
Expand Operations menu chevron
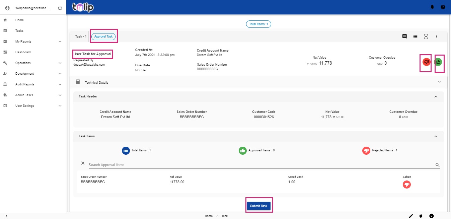pyautogui.click(x=60, y=63)
